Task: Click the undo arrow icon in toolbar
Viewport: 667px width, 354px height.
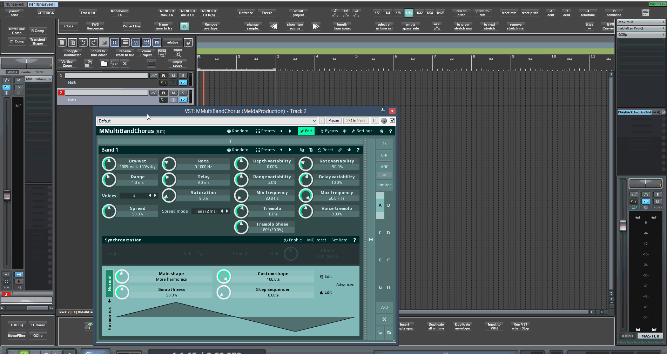Action: 83,42
